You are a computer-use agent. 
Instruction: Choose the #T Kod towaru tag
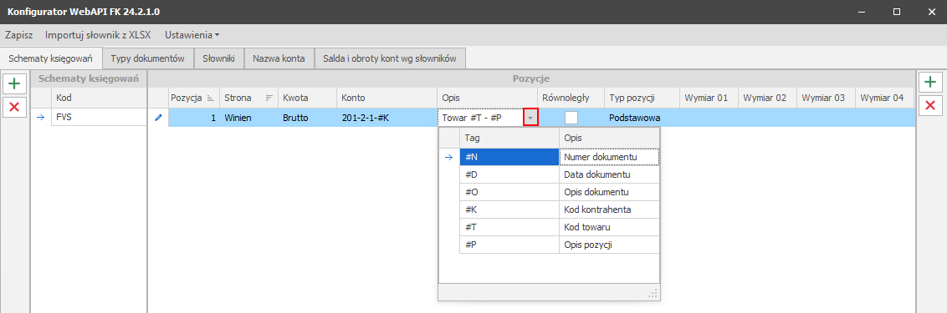(x=559, y=227)
